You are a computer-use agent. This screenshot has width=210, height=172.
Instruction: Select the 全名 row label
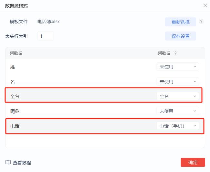pos(15,96)
